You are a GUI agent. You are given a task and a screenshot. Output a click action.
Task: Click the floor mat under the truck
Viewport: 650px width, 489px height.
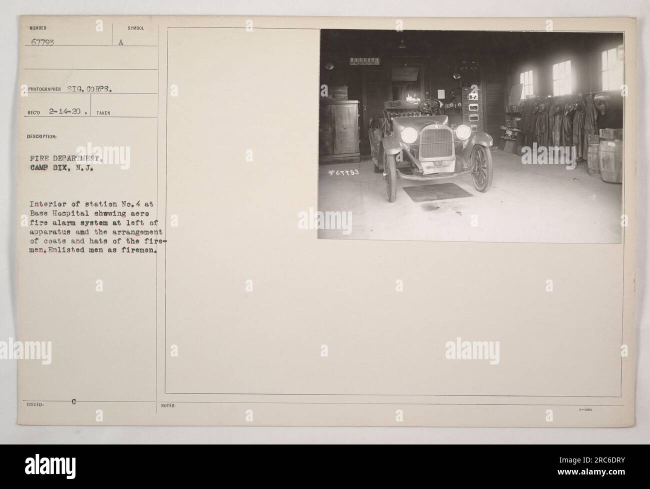437,190
